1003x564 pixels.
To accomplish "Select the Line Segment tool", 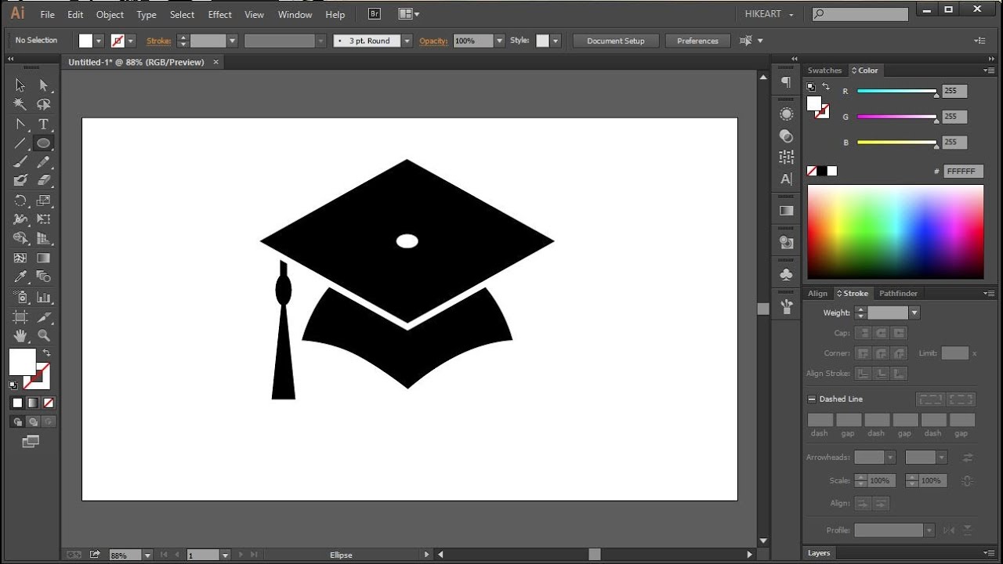I will click(20, 143).
